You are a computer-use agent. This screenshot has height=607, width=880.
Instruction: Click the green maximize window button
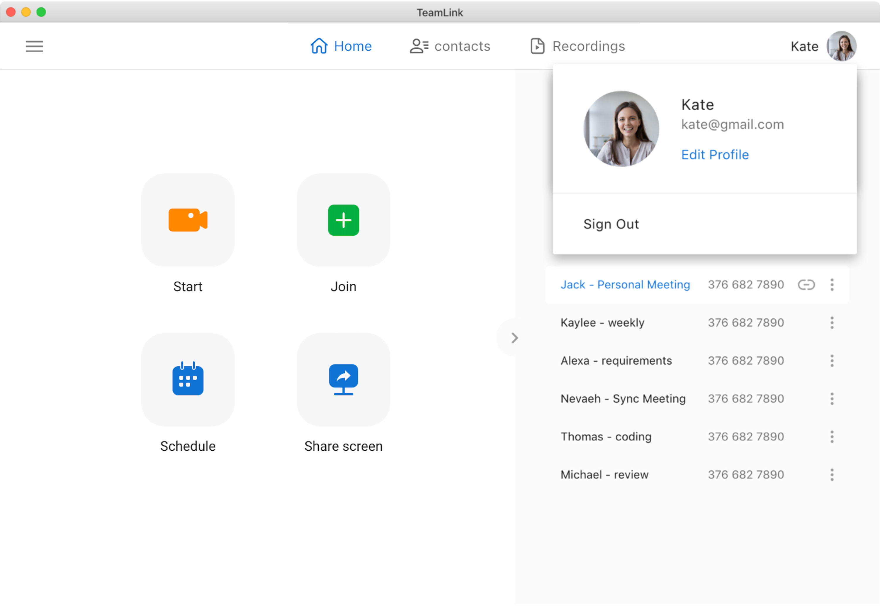click(41, 12)
